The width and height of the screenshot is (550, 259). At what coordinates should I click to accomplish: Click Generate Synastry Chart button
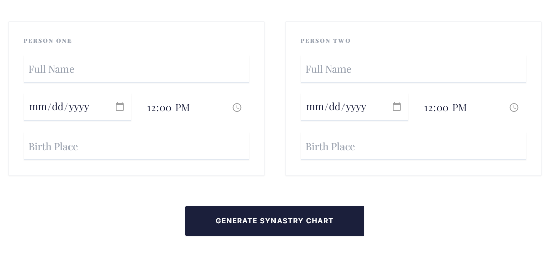pos(274,221)
